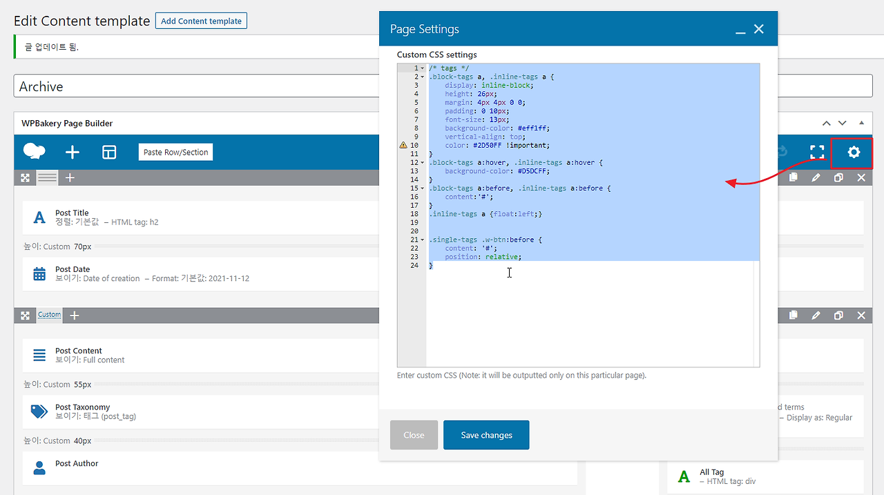This screenshot has width=884, height=495.
Task: Click the All Tag green A icon
Action: 684,476
